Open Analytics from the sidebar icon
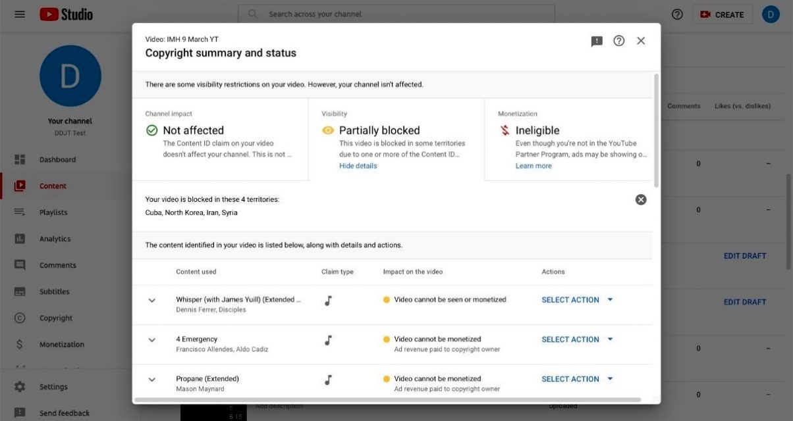This screenshot has width=793, height=421. pos(20,239)
